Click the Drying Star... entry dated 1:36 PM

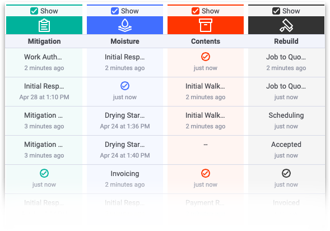click(125, 115)
